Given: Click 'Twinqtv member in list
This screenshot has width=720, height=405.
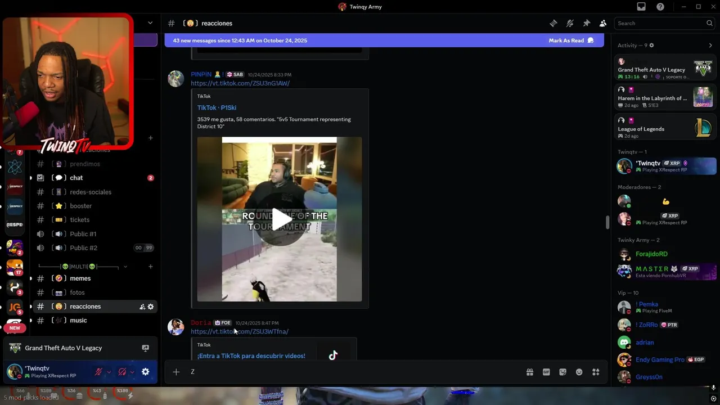Looking at the screenshot, I should (665, 166).
